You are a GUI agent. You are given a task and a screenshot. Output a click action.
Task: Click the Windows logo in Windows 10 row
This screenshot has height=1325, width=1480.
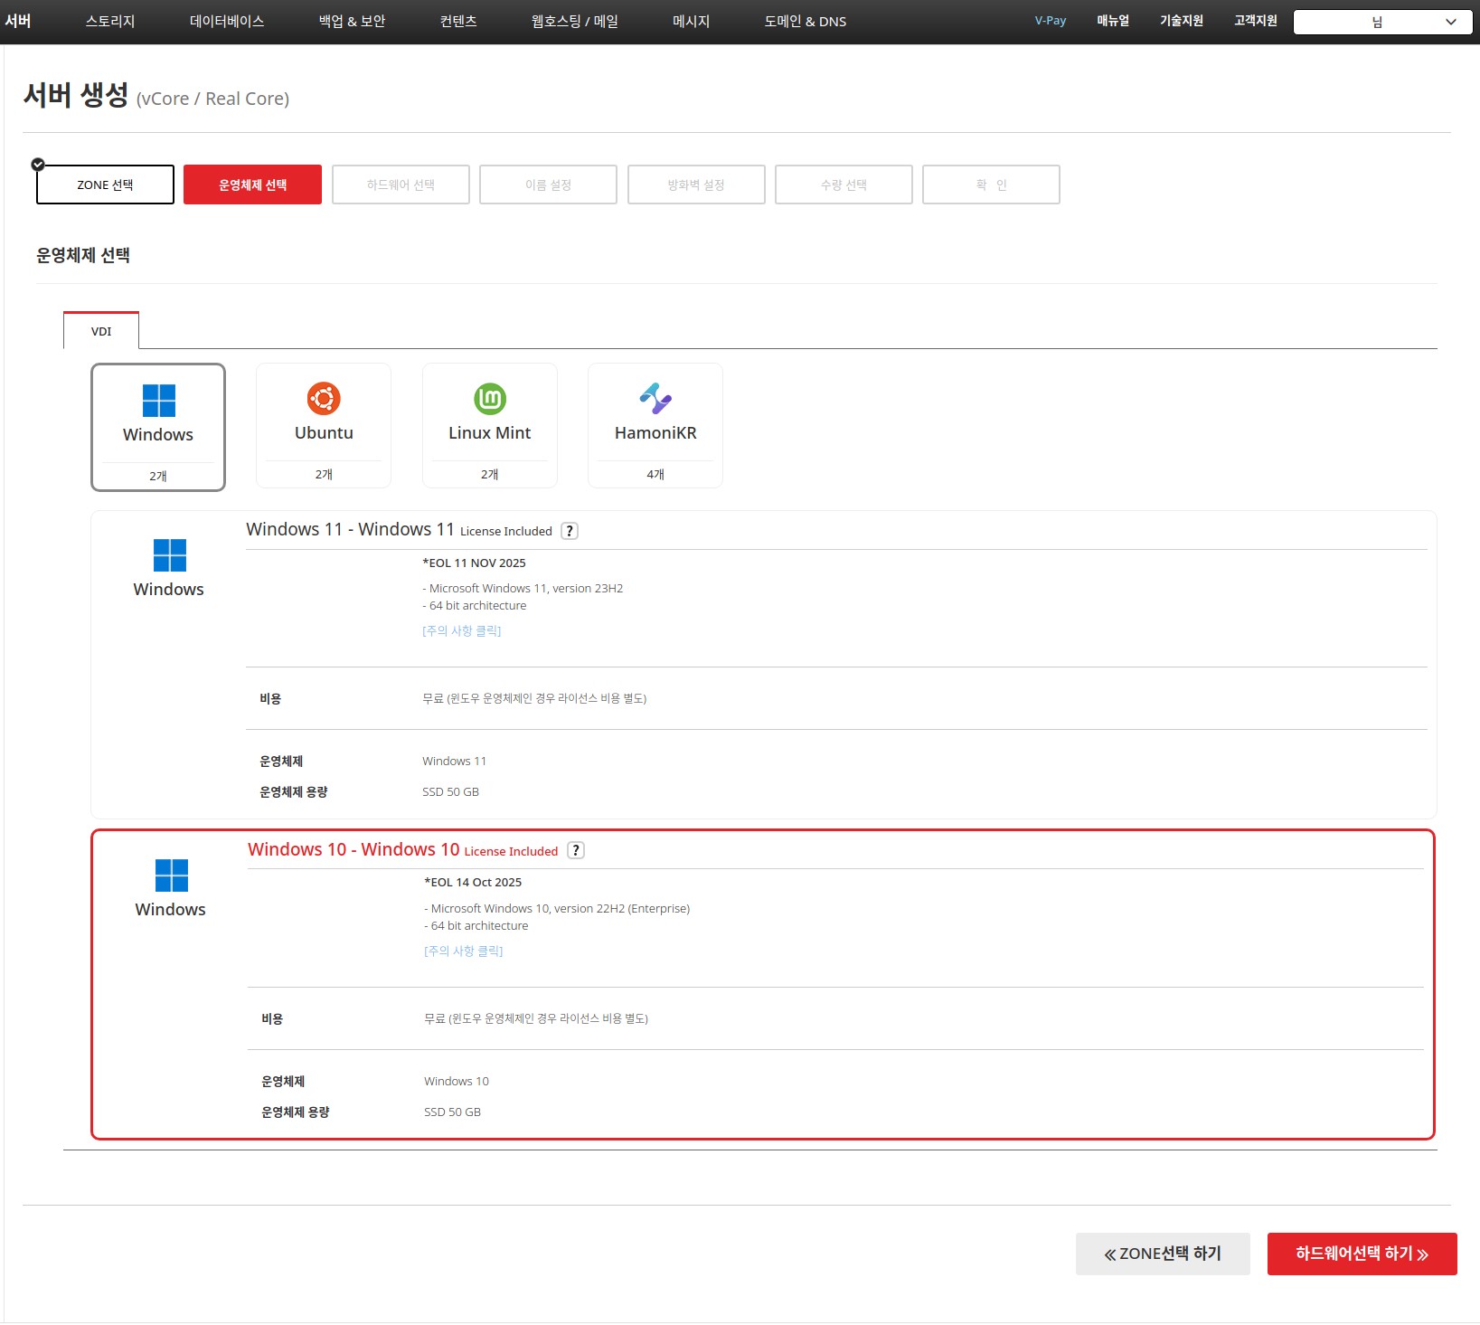pos(171,875)
